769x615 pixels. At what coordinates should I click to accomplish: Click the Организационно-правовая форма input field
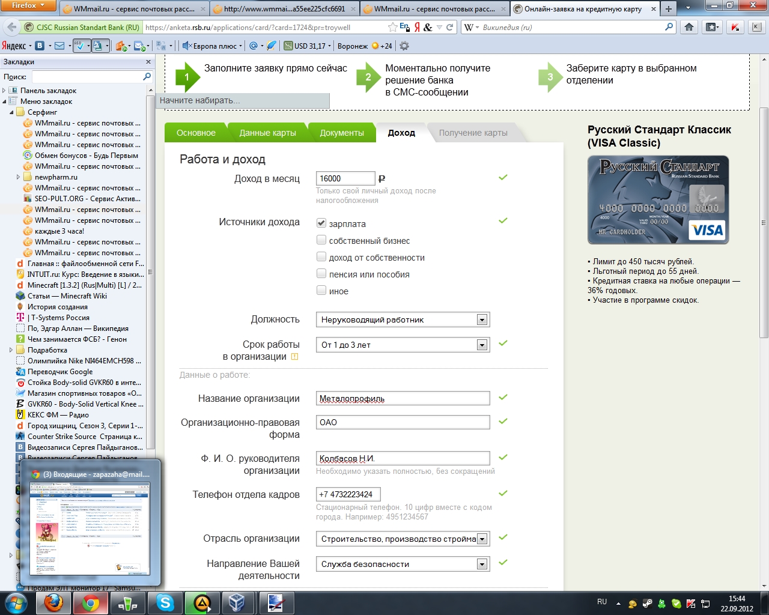pyautogui.click(x=403, y=422)
